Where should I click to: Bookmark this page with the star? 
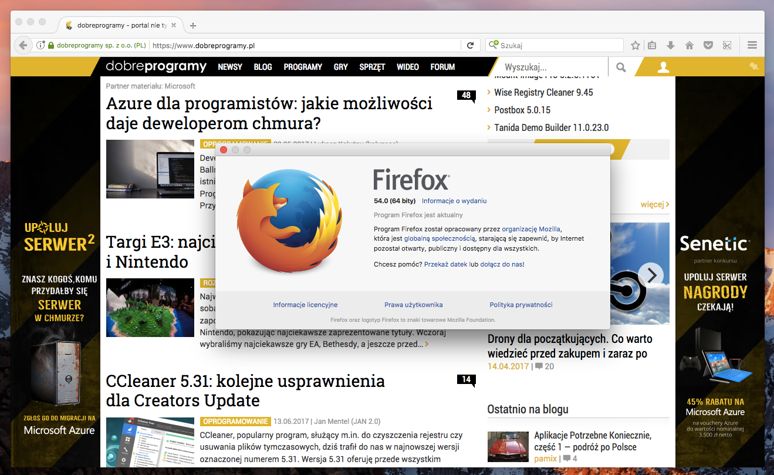tap(635, 45)
